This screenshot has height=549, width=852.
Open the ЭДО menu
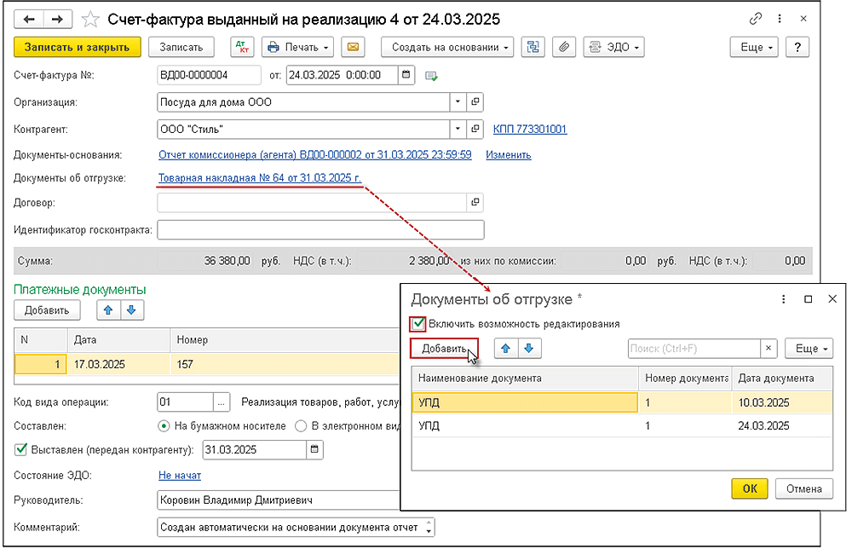[x=613, y=47]
